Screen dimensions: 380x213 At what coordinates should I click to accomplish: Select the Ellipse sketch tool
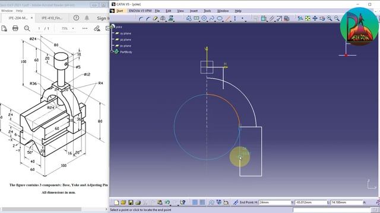pyautogui.click(x=219, y=18)
